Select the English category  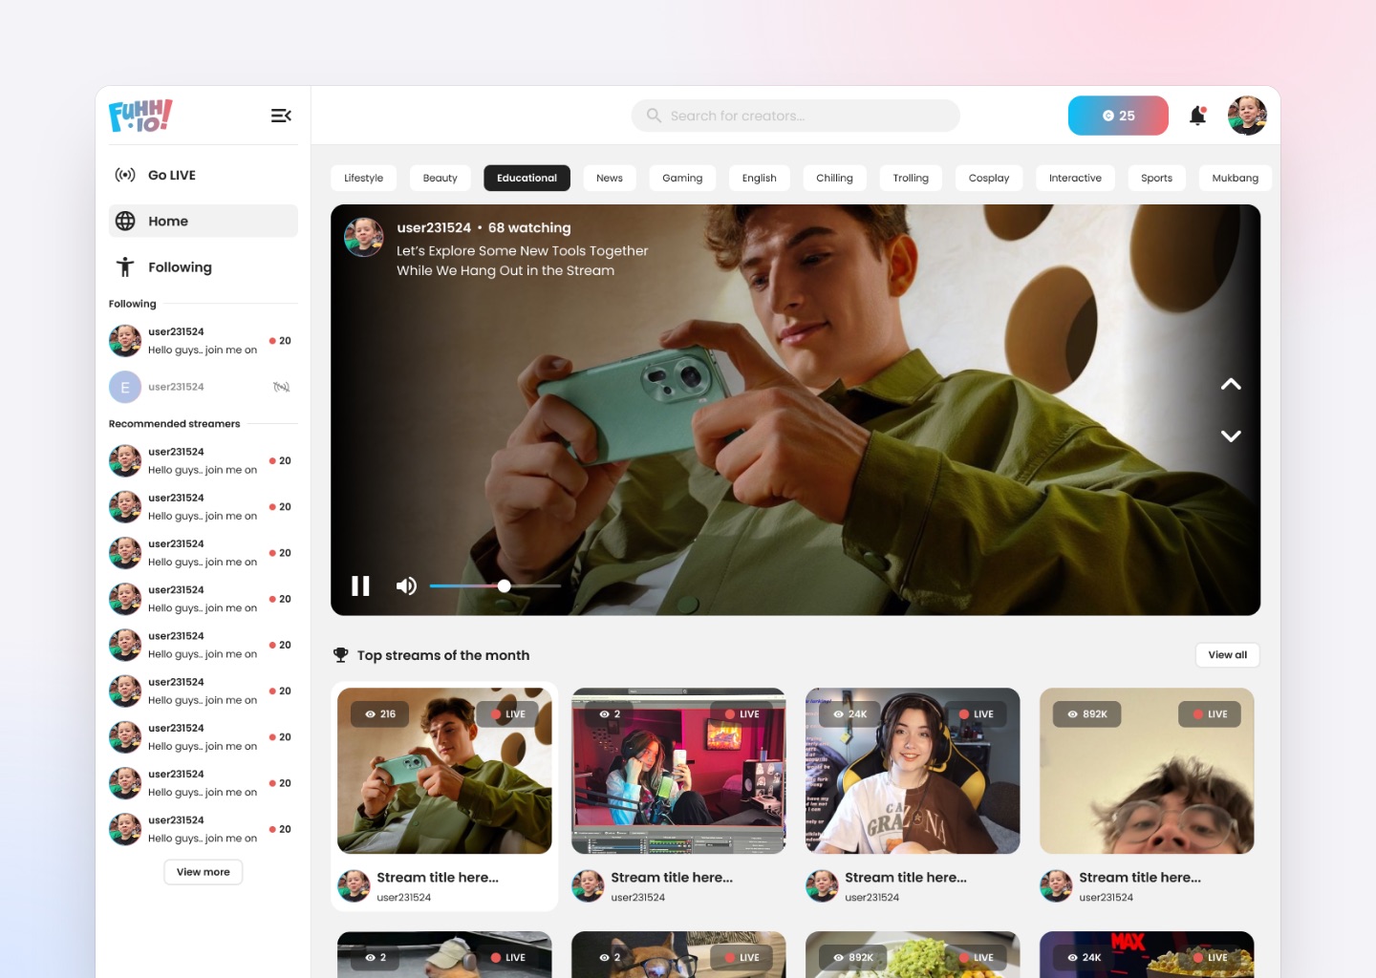[760, 178]
